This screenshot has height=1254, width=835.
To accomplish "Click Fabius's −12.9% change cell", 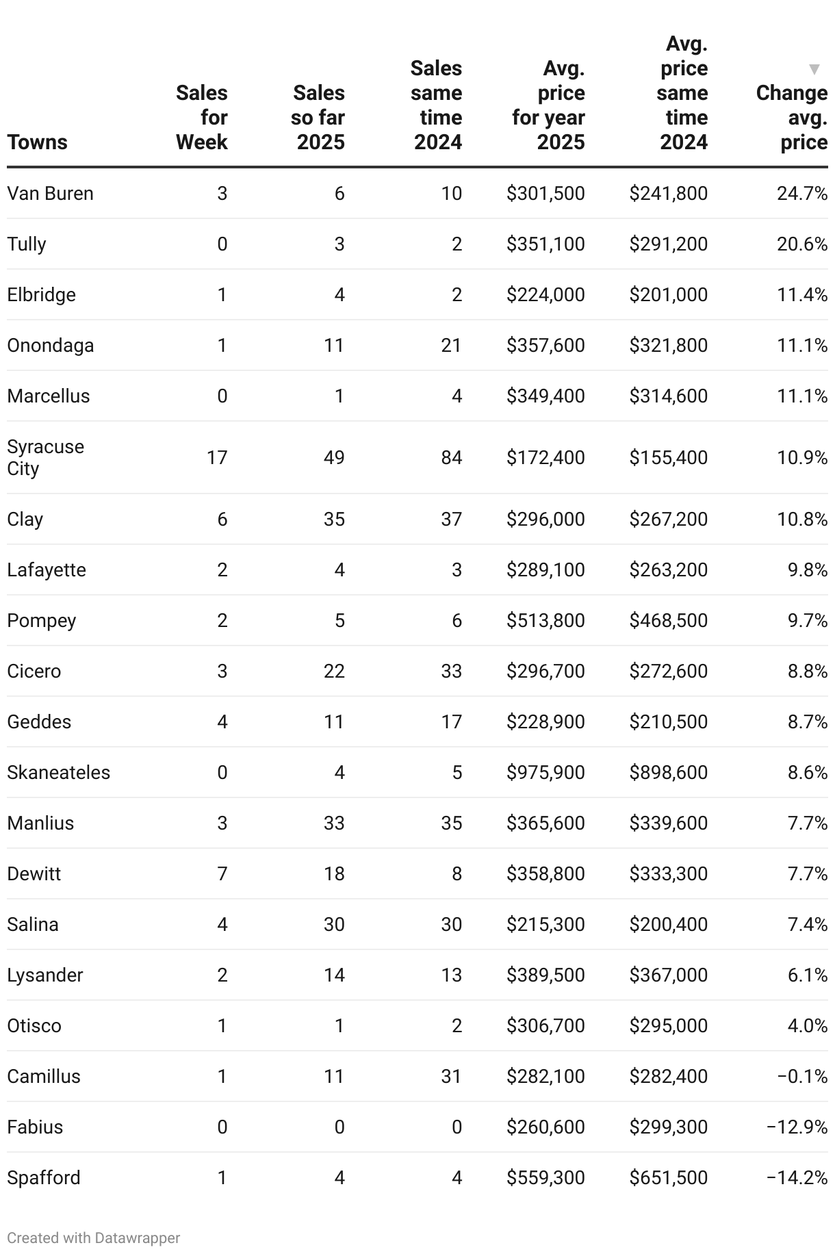I will [797, 1127].
